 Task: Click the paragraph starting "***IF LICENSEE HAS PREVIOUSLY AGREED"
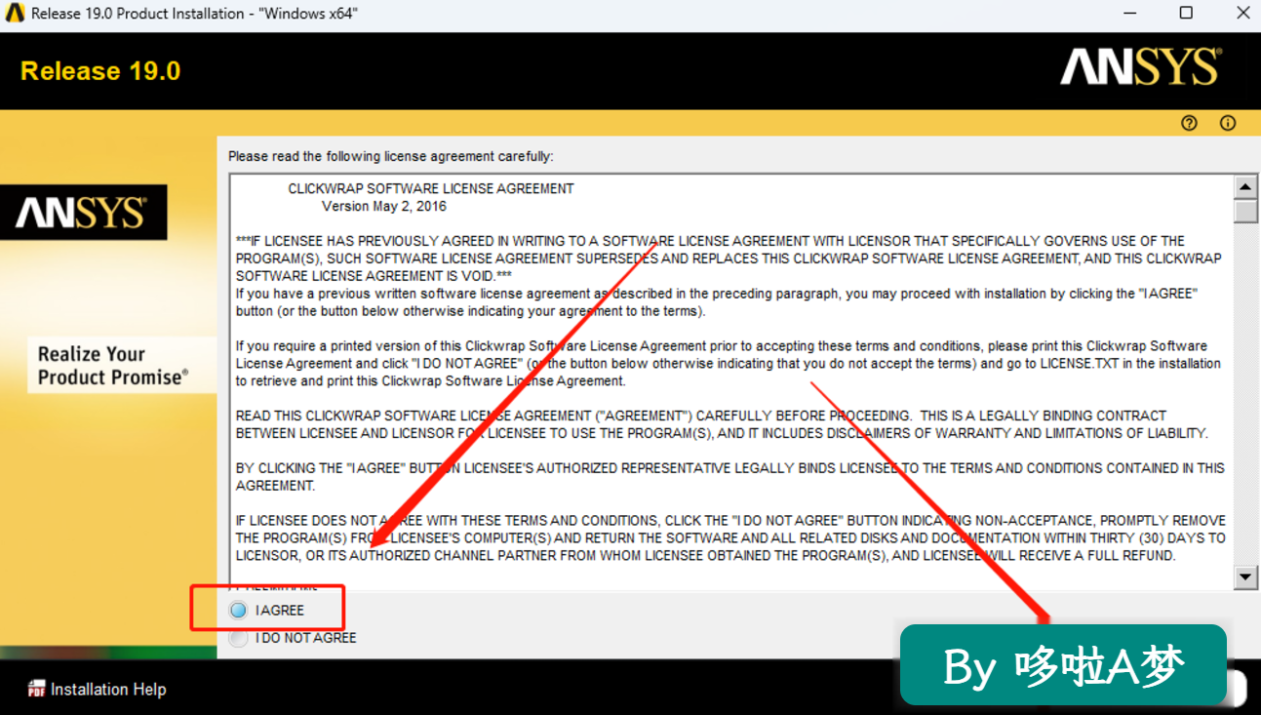(x=729, y=258)
